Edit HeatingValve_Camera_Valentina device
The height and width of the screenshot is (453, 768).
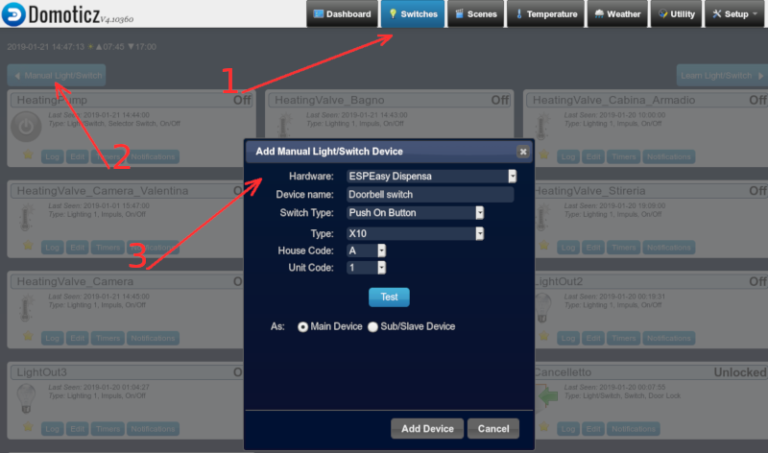coord(78,248)
